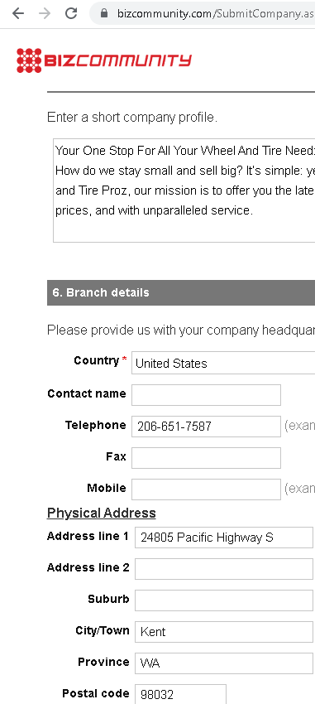Click the Physical Address heading
The width and height of the screenshot is (315, 704).
(101, 514)
